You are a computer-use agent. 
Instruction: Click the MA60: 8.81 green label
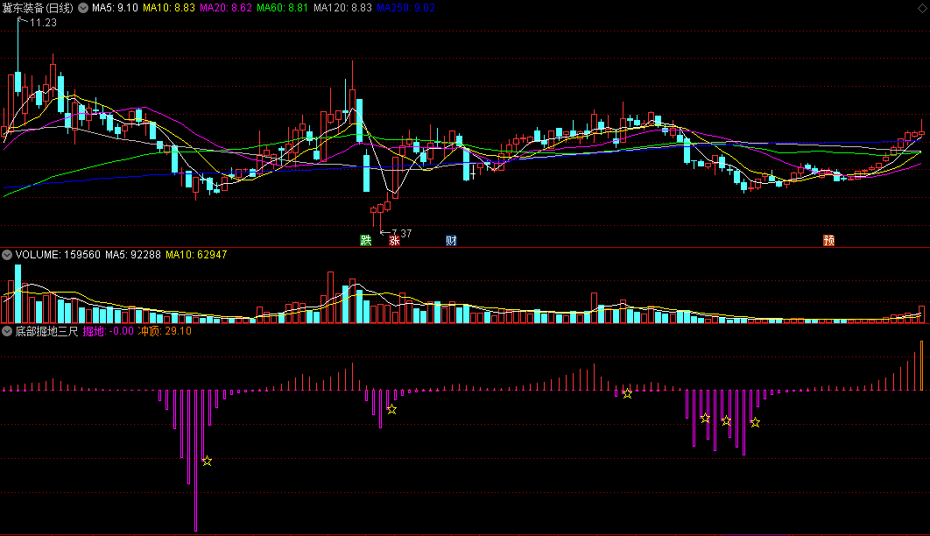click(x=282, y=8)
